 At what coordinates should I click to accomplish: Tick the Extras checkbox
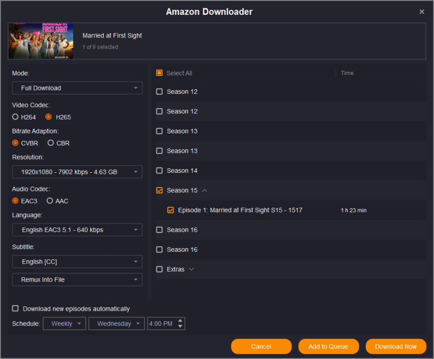160,269
